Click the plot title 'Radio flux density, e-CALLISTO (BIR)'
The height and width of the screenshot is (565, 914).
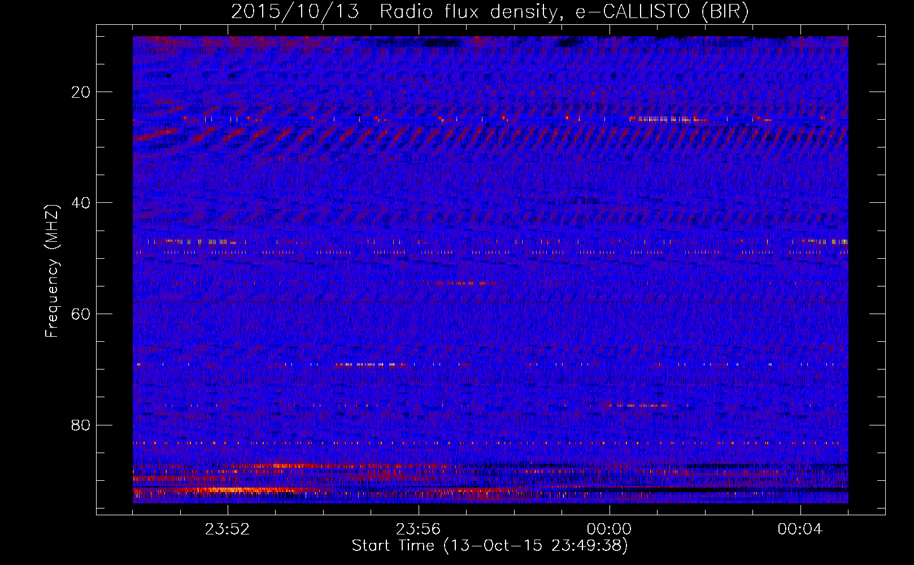(x=564, y=12)
